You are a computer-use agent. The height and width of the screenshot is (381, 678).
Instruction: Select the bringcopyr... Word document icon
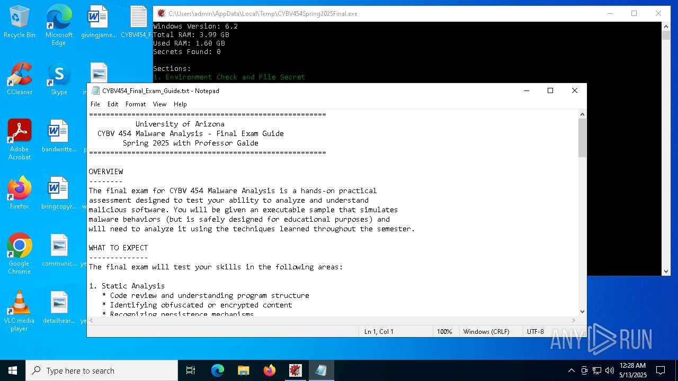coord(59,194)
